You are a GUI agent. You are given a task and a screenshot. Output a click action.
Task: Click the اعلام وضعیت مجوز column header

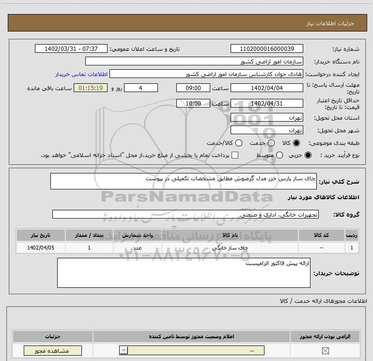(x=191, y=336)
